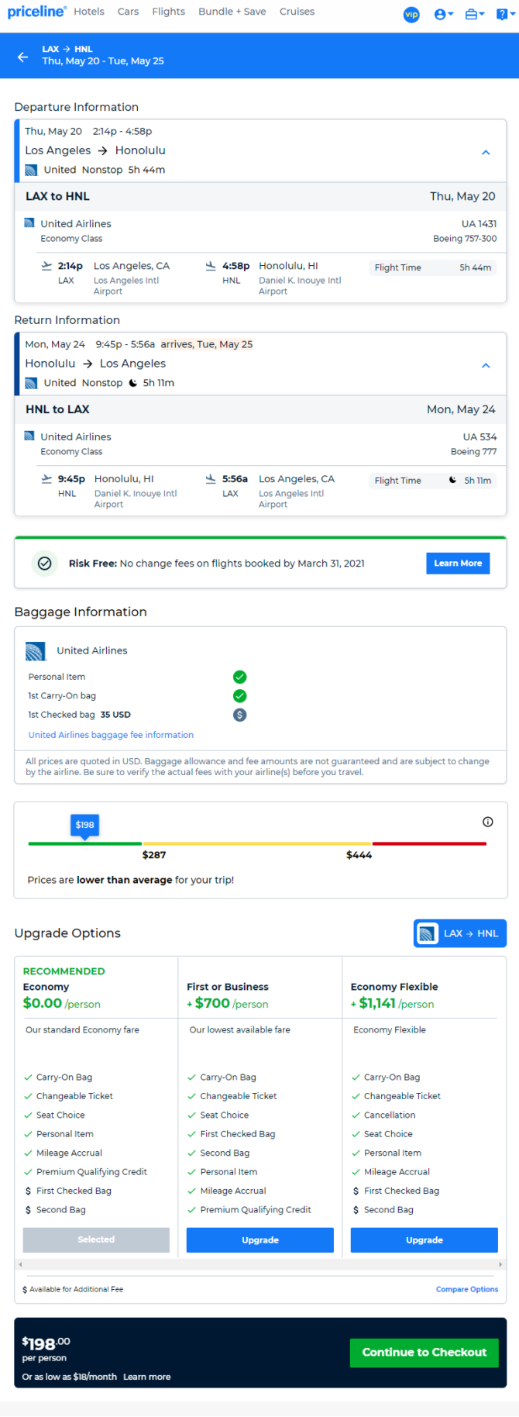The width and height of the screenshot is (519, 1417).
Task: Click Learn more about monthly payments
Action: [x=147, y=1377]
